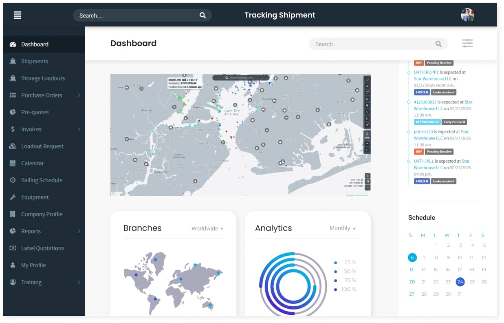The height and width of the screenshot is (323, 504).
Task: Click the hamburger menu icon
Action: [x=18, y=15]
